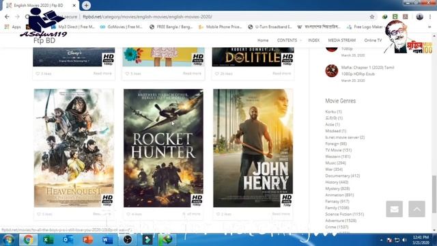Select the Animation genre

point(339,195)
